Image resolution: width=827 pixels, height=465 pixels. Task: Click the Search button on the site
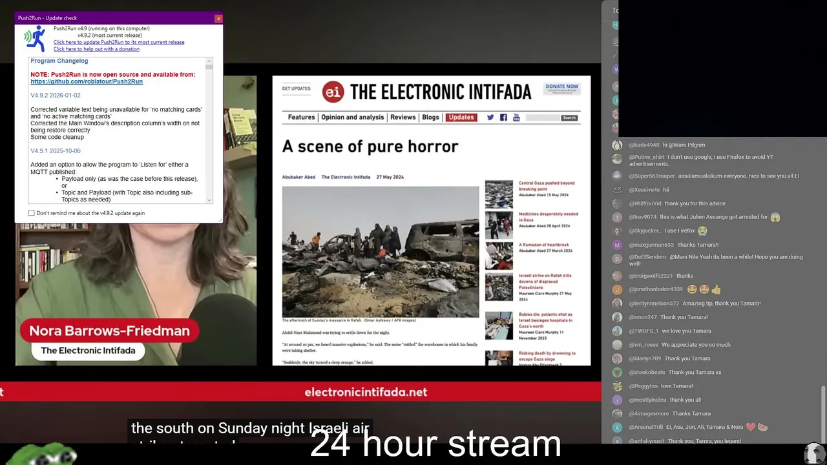pos(569,118)
